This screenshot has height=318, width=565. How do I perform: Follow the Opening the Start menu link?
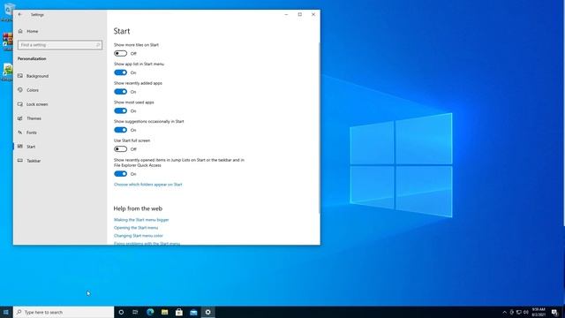pyautogui.click(x=136, y=228)
